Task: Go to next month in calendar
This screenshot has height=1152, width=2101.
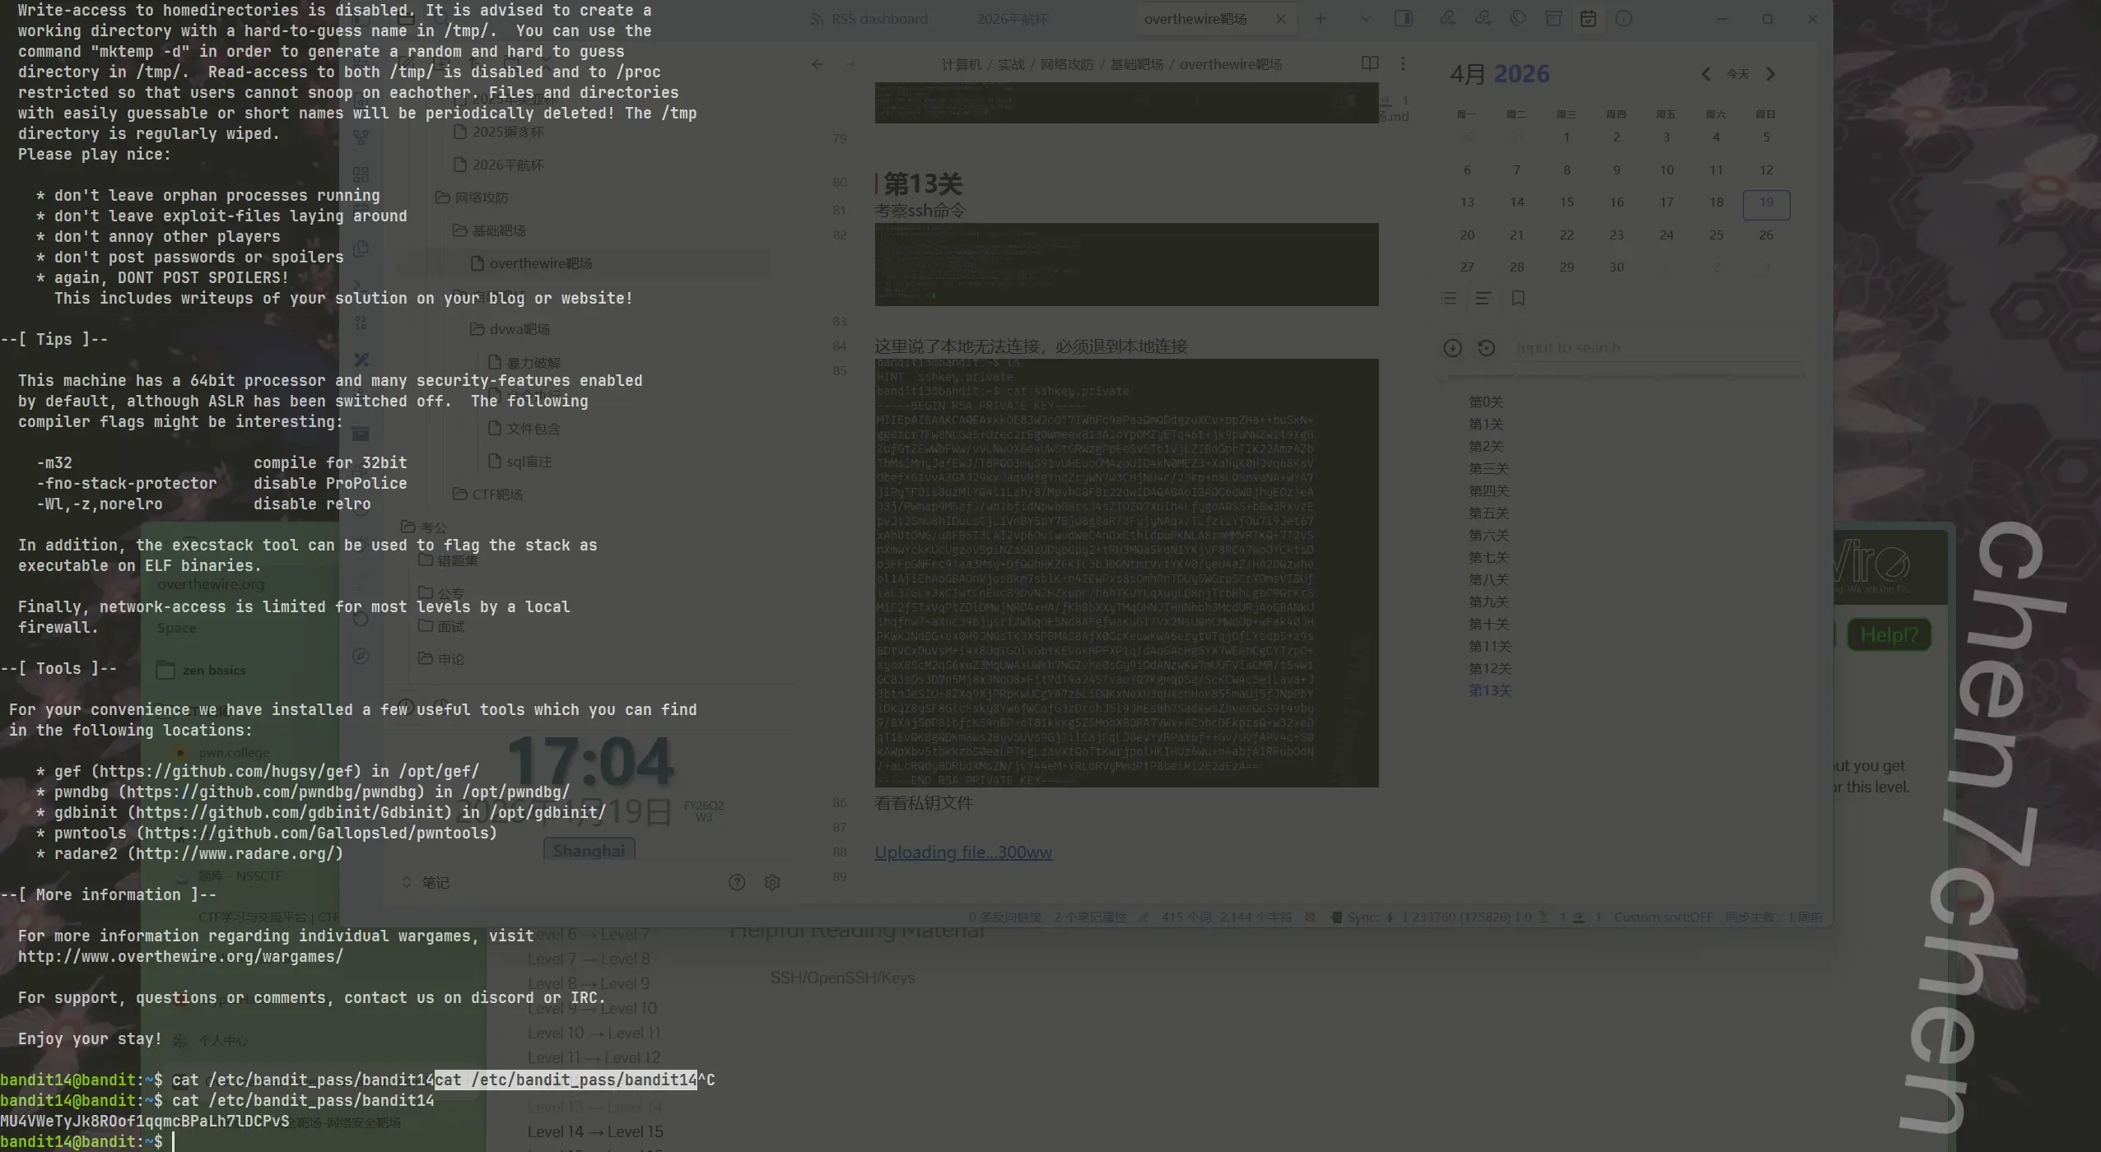Action: click(x=1771, y=74)
